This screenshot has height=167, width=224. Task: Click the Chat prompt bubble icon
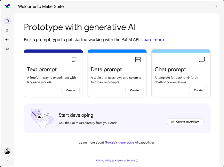point(202,60)
